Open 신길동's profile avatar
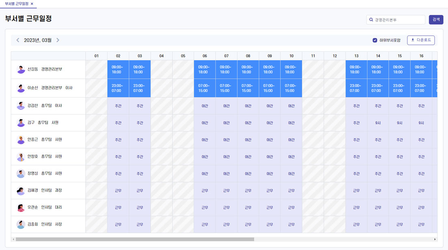The image size is (448, 250). [21, 69]
